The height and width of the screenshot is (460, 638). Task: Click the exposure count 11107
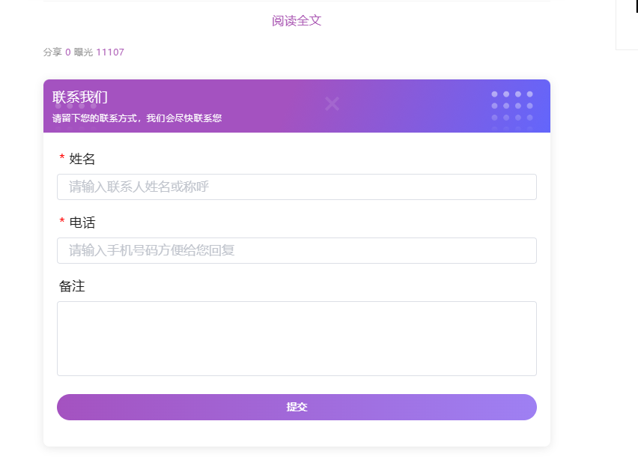point(110,52)
